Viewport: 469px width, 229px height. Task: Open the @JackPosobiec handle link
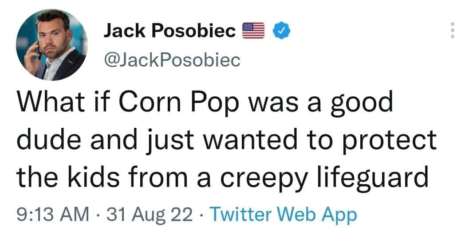pos(172,59)
